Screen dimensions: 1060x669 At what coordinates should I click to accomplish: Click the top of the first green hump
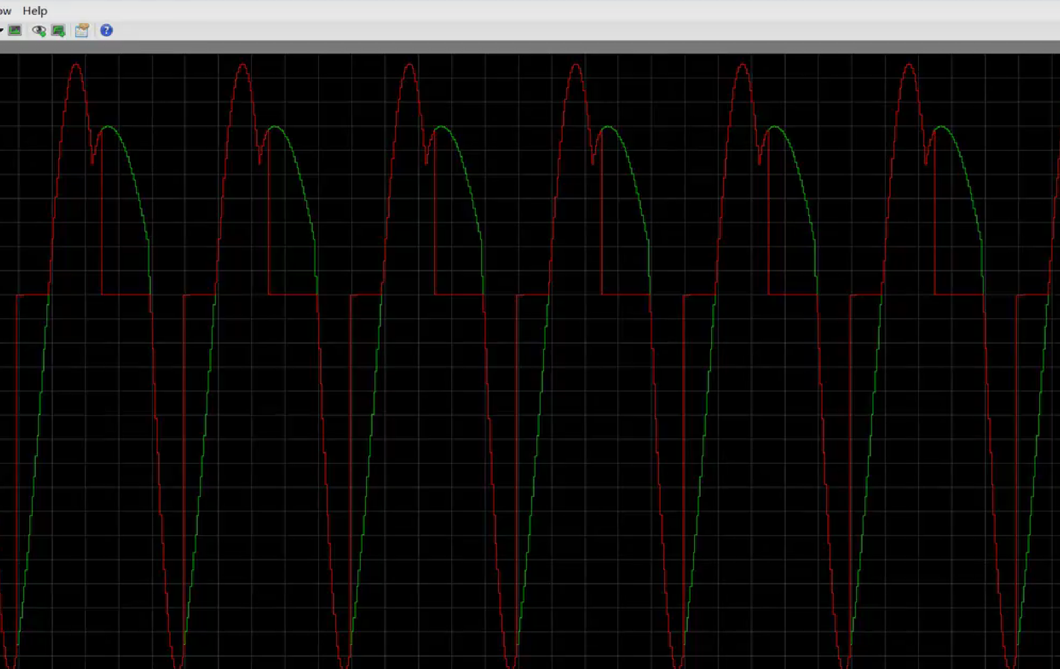click(108, 127)
